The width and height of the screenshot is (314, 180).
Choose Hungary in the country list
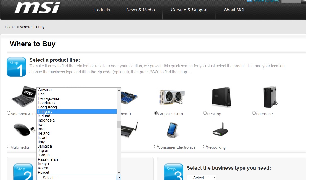[77, 111]
